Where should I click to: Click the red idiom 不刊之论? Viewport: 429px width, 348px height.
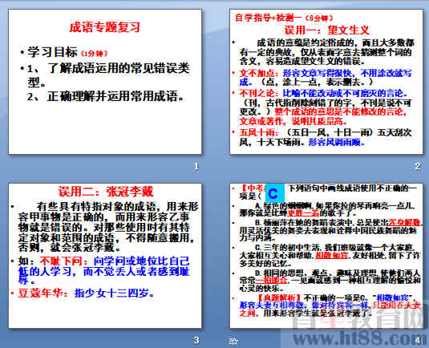pyautogui.click(x=257, y=93)
